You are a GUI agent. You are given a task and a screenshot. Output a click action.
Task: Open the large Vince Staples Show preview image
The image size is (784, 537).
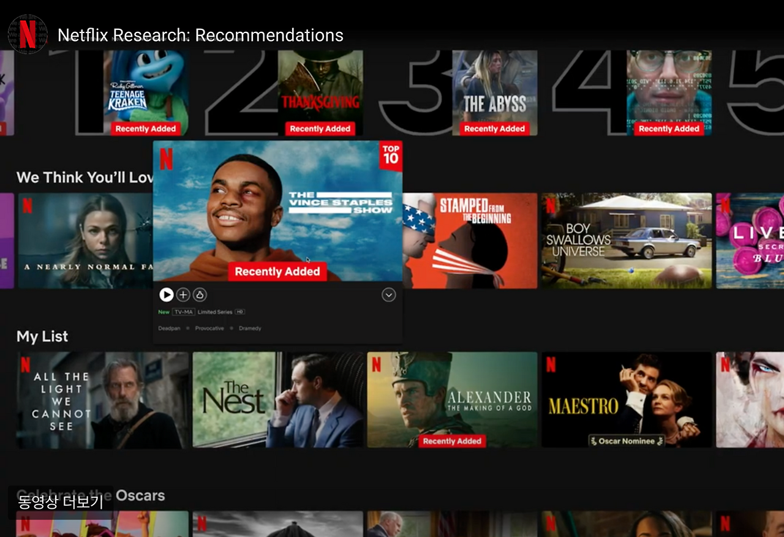pos(277,211)
